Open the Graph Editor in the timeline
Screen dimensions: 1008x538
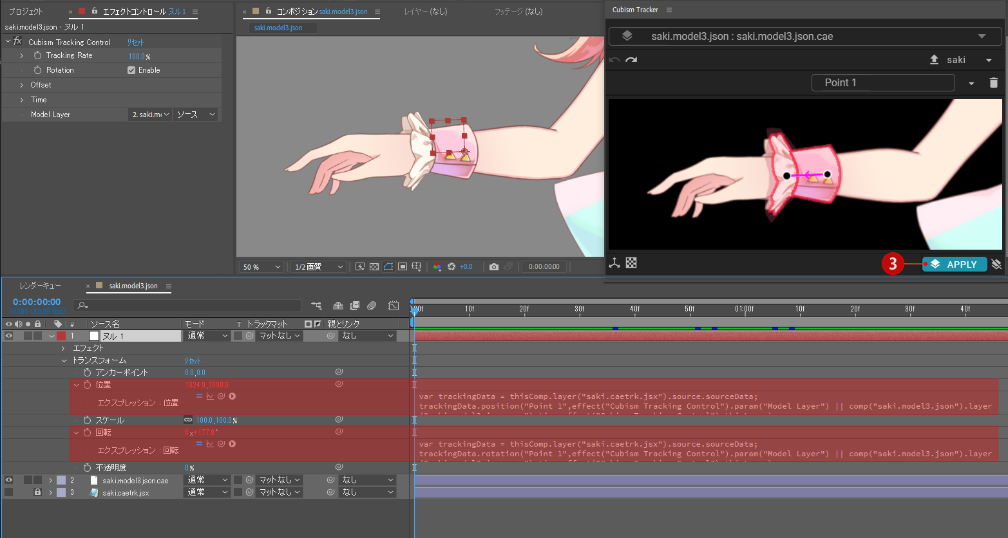(x=394, y=306)
